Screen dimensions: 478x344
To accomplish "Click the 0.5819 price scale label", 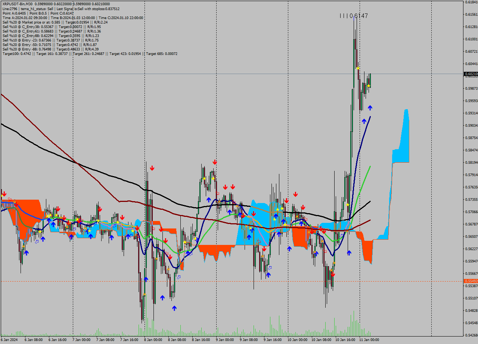I will 471,163.
